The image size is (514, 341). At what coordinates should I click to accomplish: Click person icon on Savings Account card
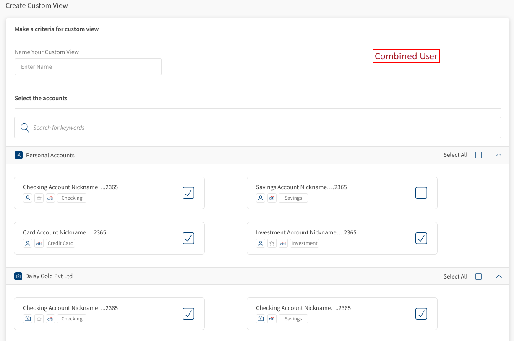[261, 198]
